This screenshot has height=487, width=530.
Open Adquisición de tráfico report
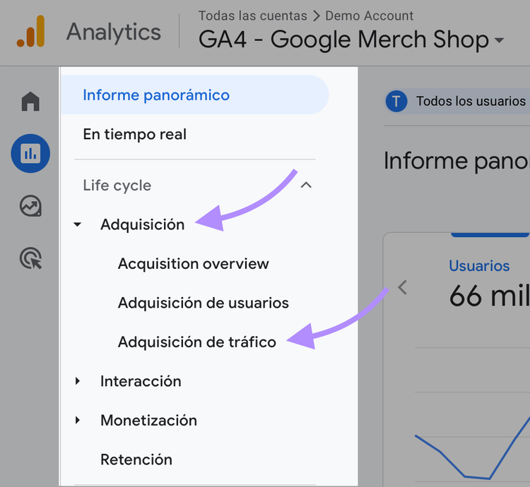[196, 342]
